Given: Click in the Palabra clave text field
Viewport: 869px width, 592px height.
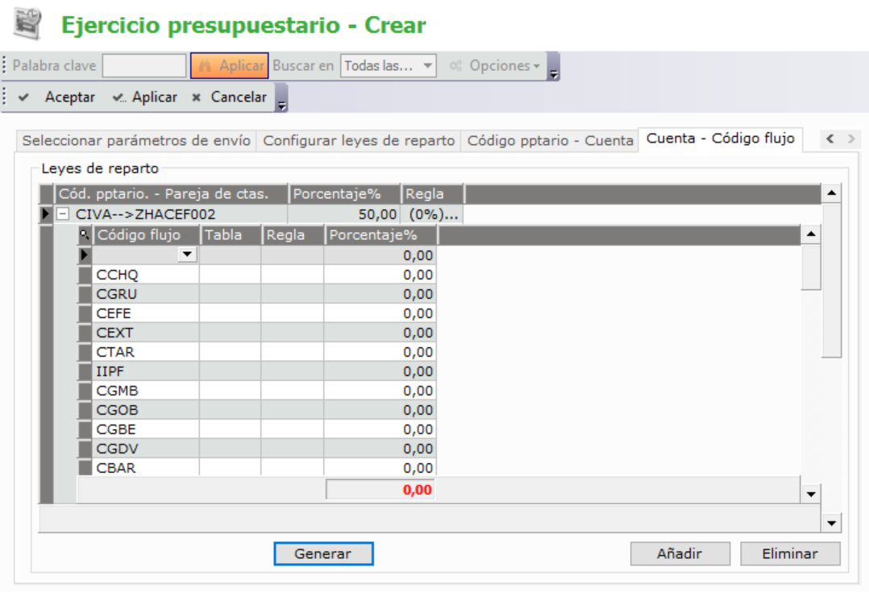Looking at the screenshot, I should point(144,66).
